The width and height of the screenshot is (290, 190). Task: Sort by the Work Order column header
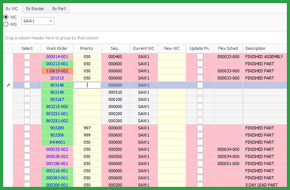point(57,48)
